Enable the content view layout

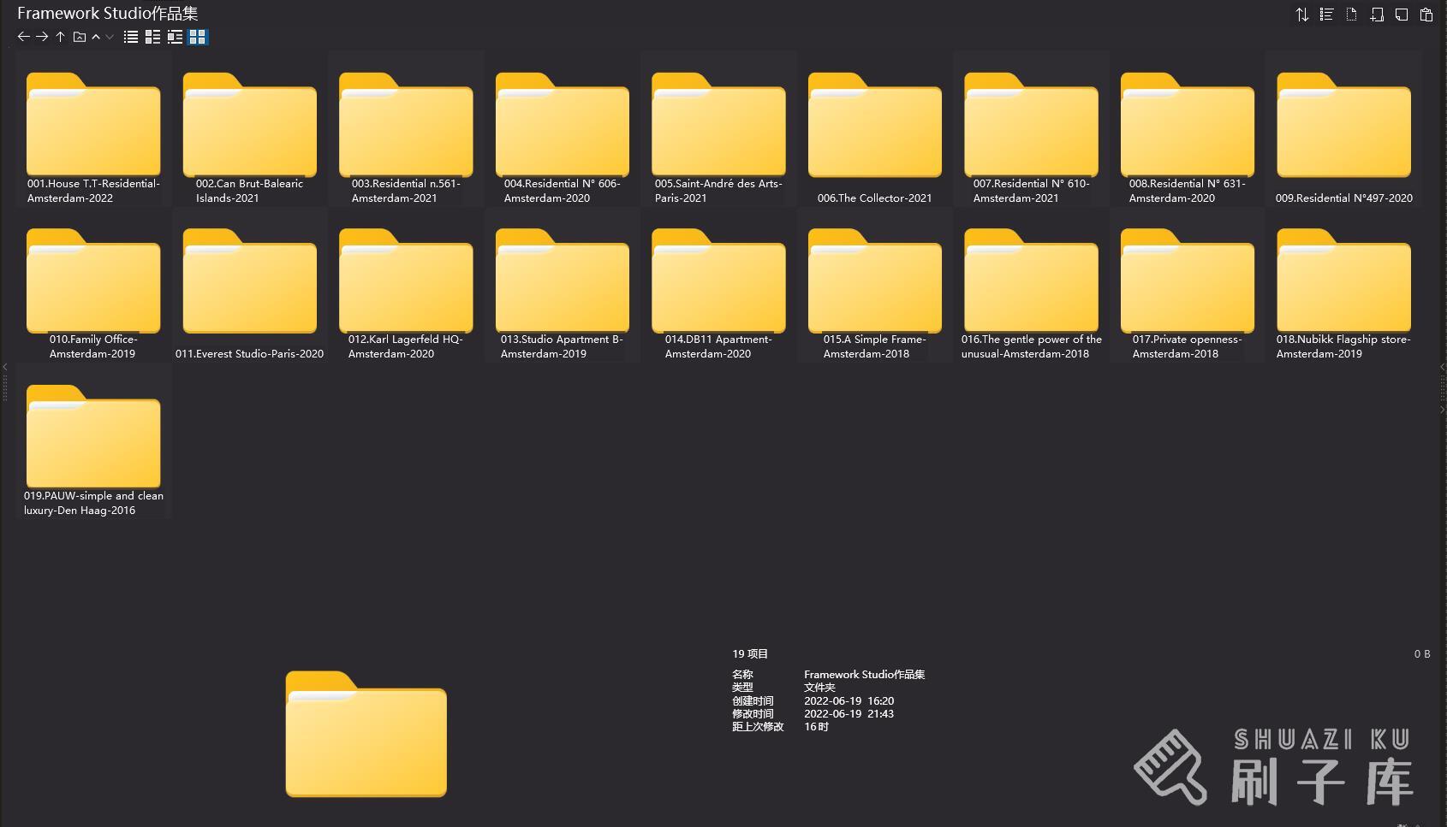pyautogui.click(x=175, y=37)
